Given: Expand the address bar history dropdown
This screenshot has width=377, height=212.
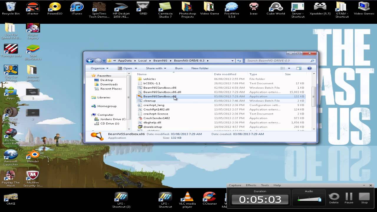Looking at the screenshot, I should click(x=232, y=61).
